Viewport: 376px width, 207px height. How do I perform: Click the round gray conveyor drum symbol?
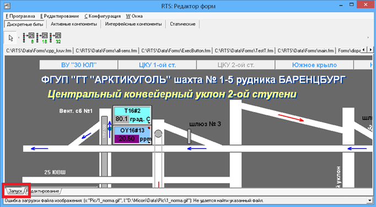point(158,134)
